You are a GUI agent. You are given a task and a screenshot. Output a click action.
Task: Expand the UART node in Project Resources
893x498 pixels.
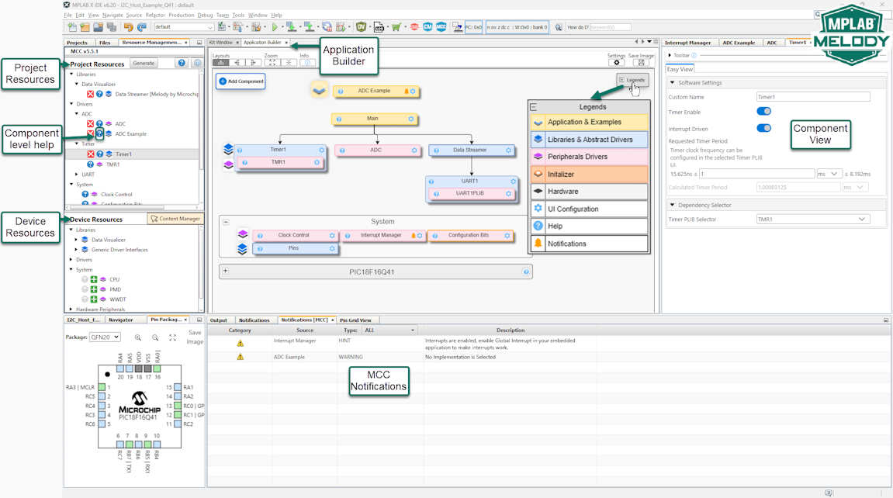[x=78, y=175]
